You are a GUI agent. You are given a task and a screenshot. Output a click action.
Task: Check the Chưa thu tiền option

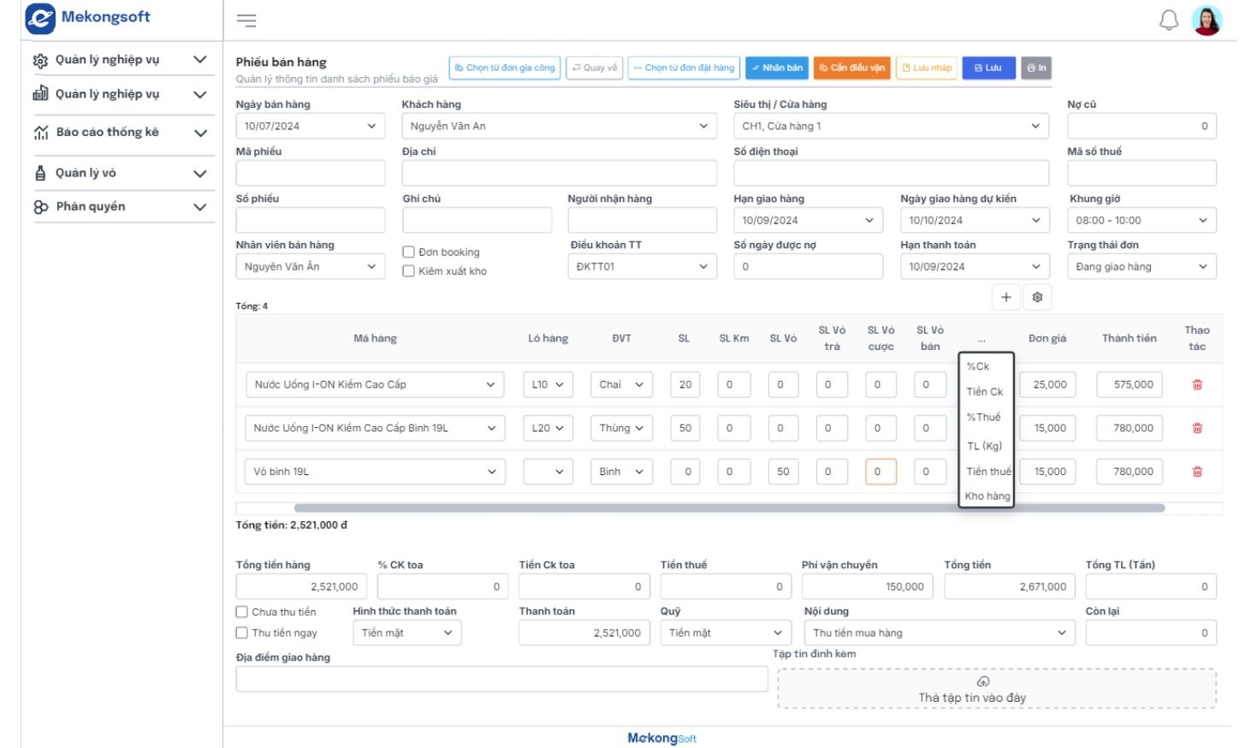(242, 612)
